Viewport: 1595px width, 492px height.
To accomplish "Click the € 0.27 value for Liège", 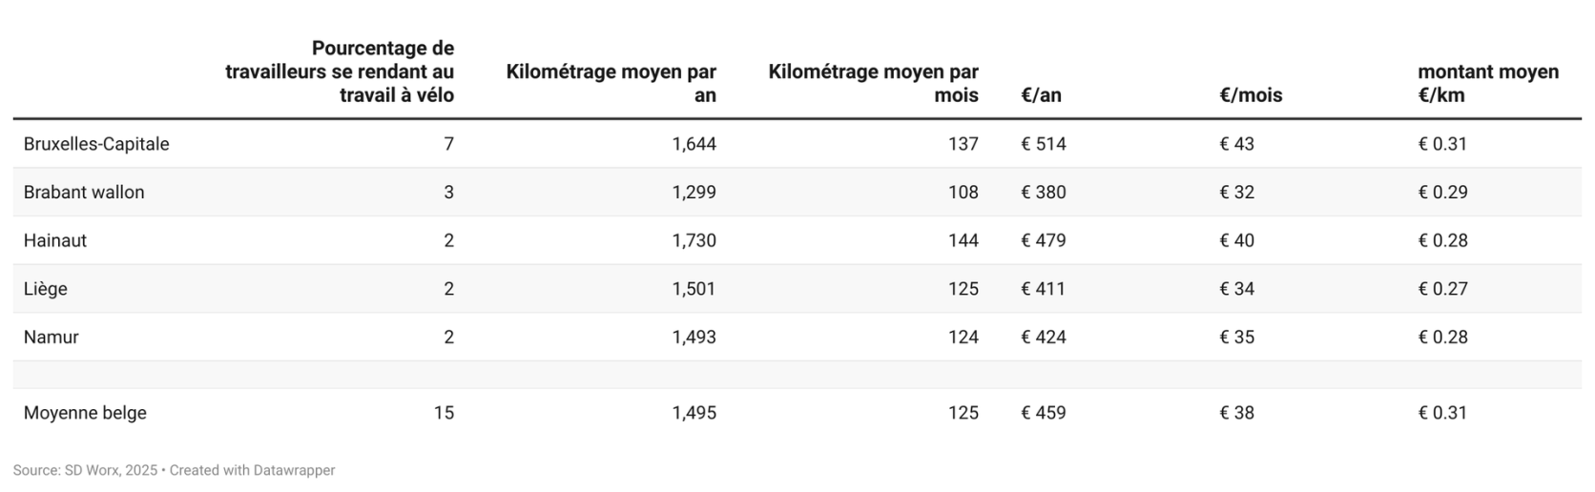I will (x=1442, y=289).
